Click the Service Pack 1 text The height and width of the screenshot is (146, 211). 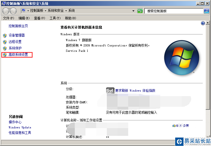[77, 51]
